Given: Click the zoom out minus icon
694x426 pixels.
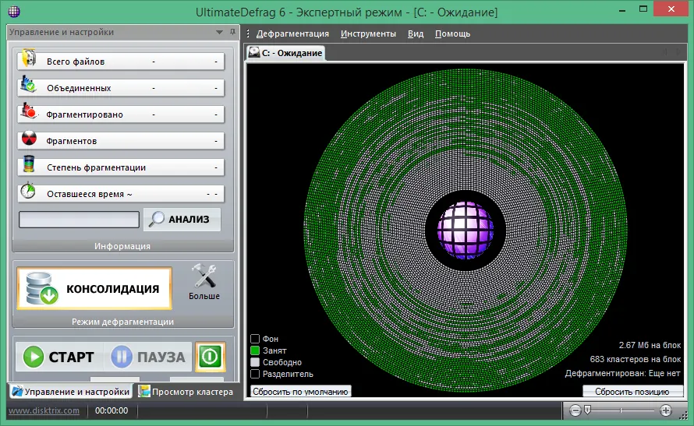Looking at the screenshot, I should [575, 410].
